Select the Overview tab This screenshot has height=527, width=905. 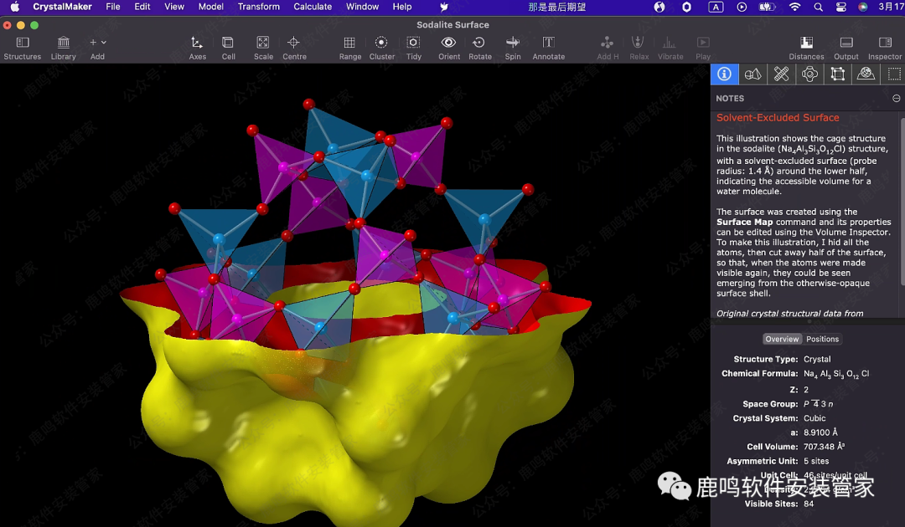tap(782, 339)
